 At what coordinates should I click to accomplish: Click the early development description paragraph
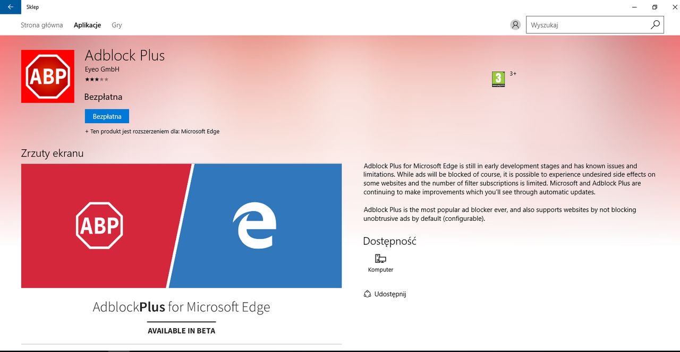pyautogui.click(x=509, y=179)
